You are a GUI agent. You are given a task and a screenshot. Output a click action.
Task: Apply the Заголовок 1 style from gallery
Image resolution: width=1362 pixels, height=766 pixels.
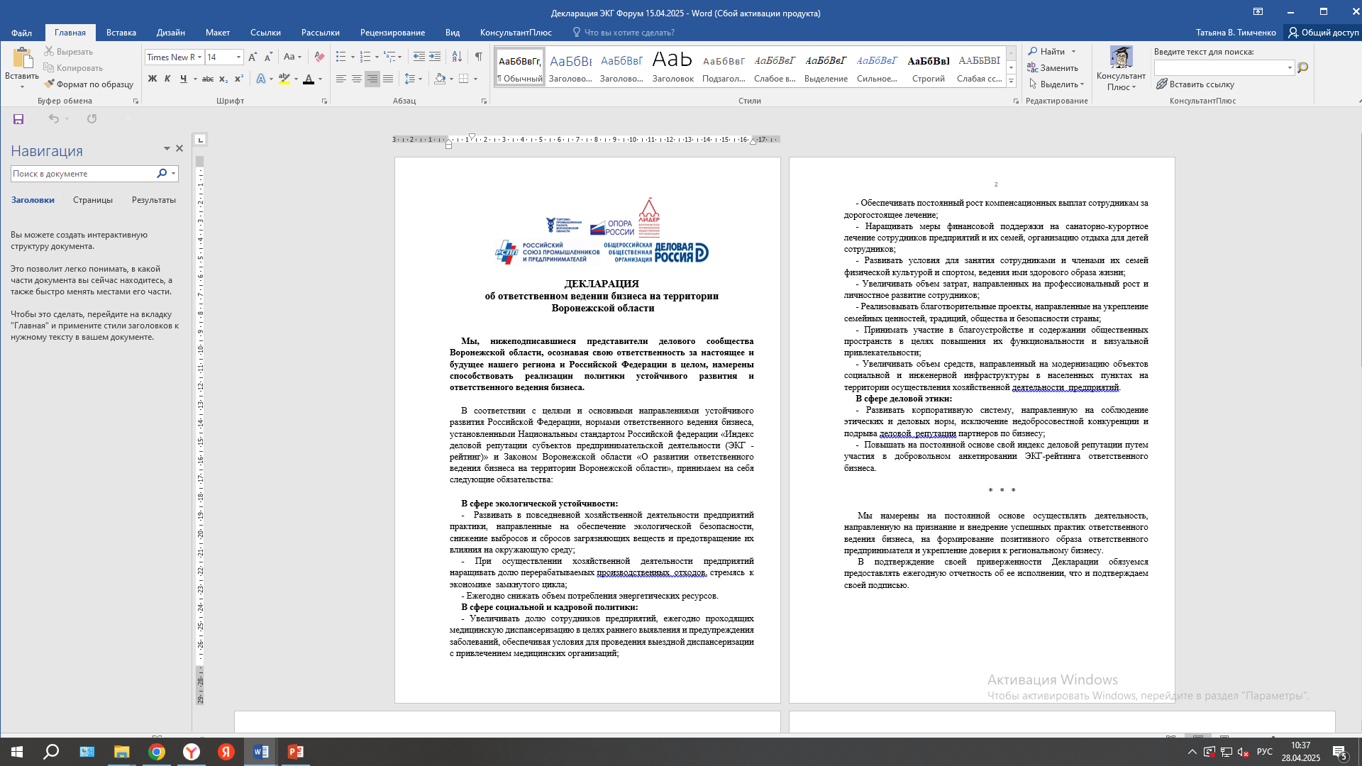(570, 67)
